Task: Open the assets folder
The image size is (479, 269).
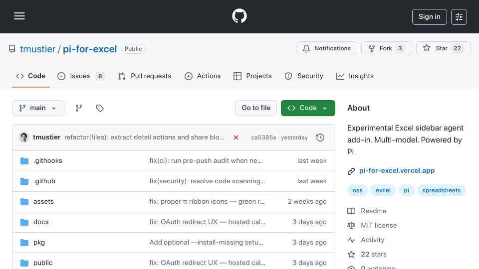Action: click(43, 202)
